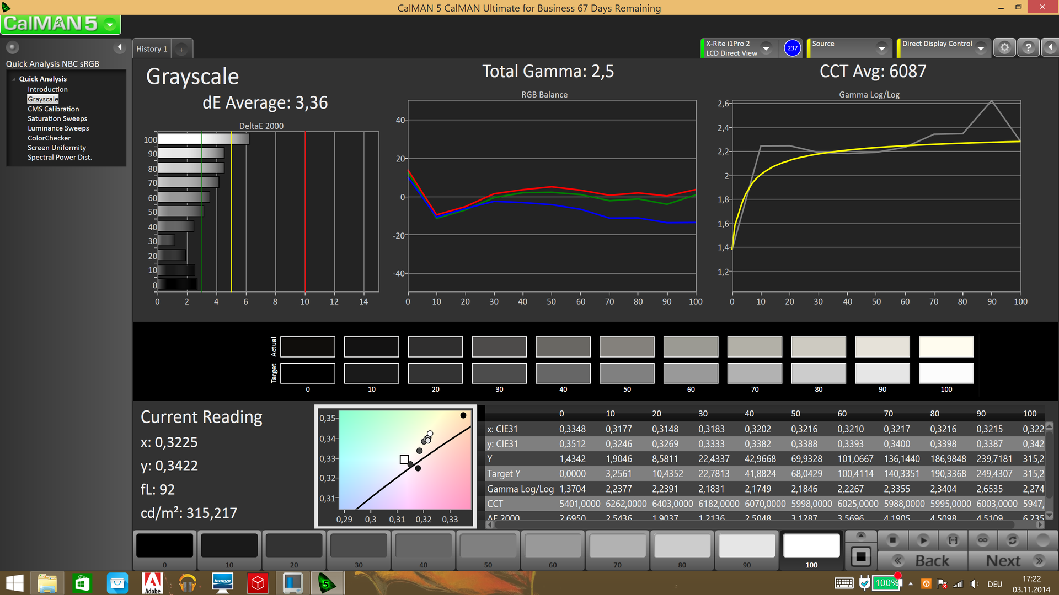Click the blue 237 meter timer circle
The width and height of the screenshot is (1059, 595).
(792, 48)
